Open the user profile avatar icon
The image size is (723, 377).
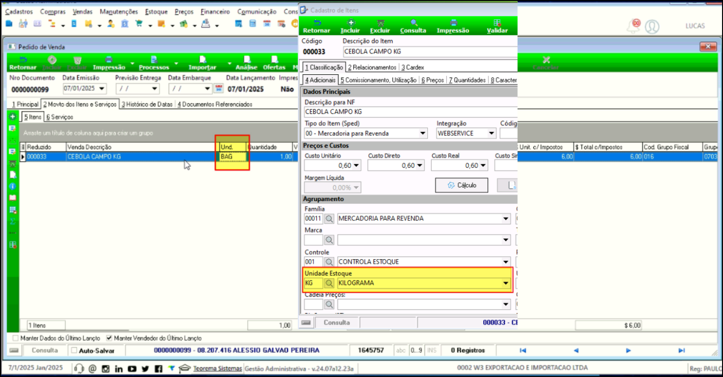(652, 26)
